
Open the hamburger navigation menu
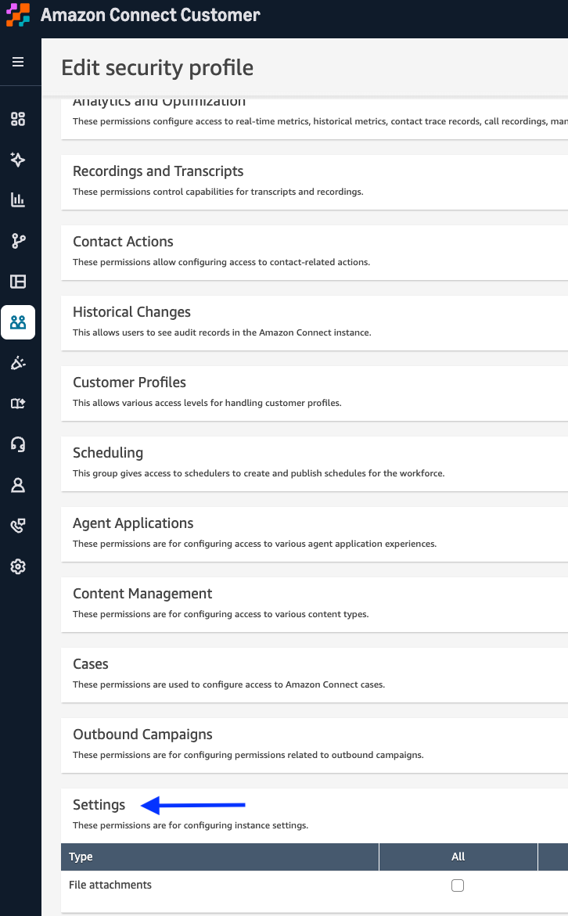click(18, 62)
